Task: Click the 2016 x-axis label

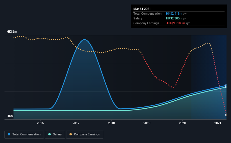Action: pos(40,123)
